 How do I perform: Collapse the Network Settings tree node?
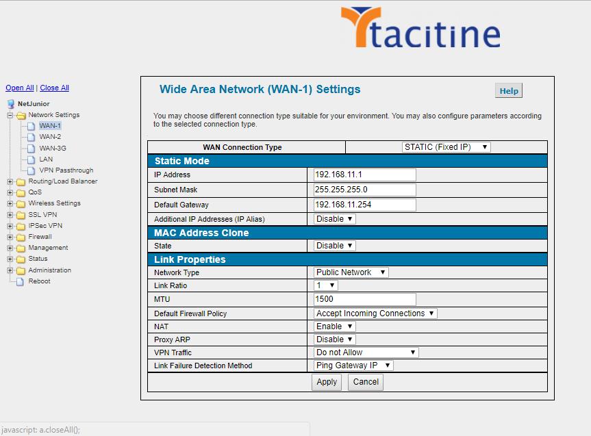(x=10, y=115)
